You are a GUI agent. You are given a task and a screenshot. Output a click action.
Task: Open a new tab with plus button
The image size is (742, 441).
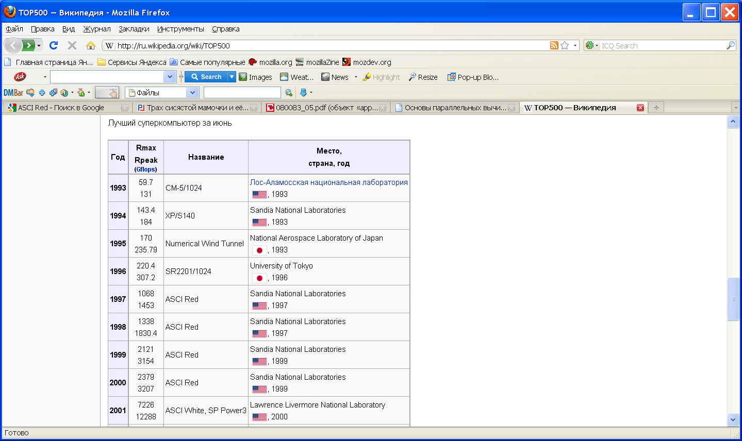(x=656, y=108)
